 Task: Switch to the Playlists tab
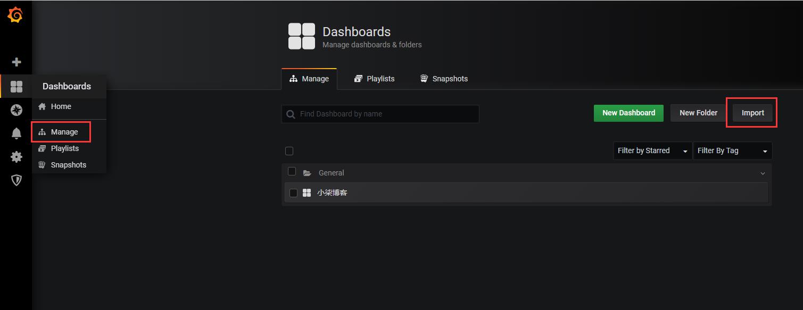(x=374, y=79)
